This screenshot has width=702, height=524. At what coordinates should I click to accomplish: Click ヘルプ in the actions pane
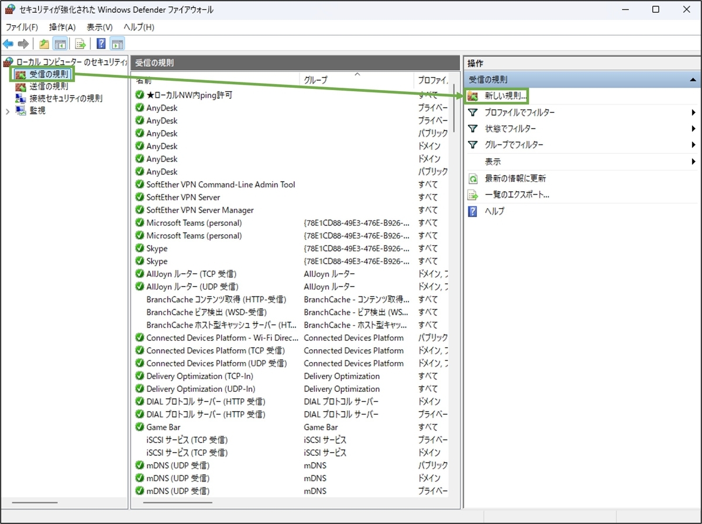(x=494, y=211)
